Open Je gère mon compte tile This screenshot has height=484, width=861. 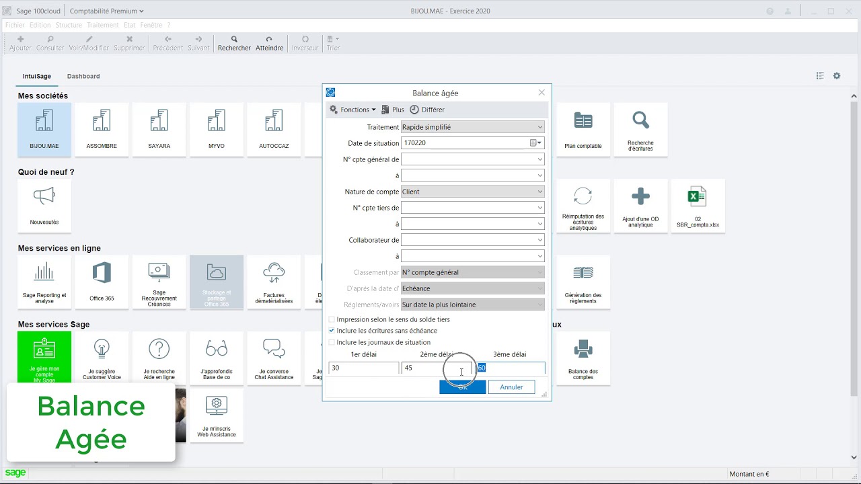coord(44,358)
